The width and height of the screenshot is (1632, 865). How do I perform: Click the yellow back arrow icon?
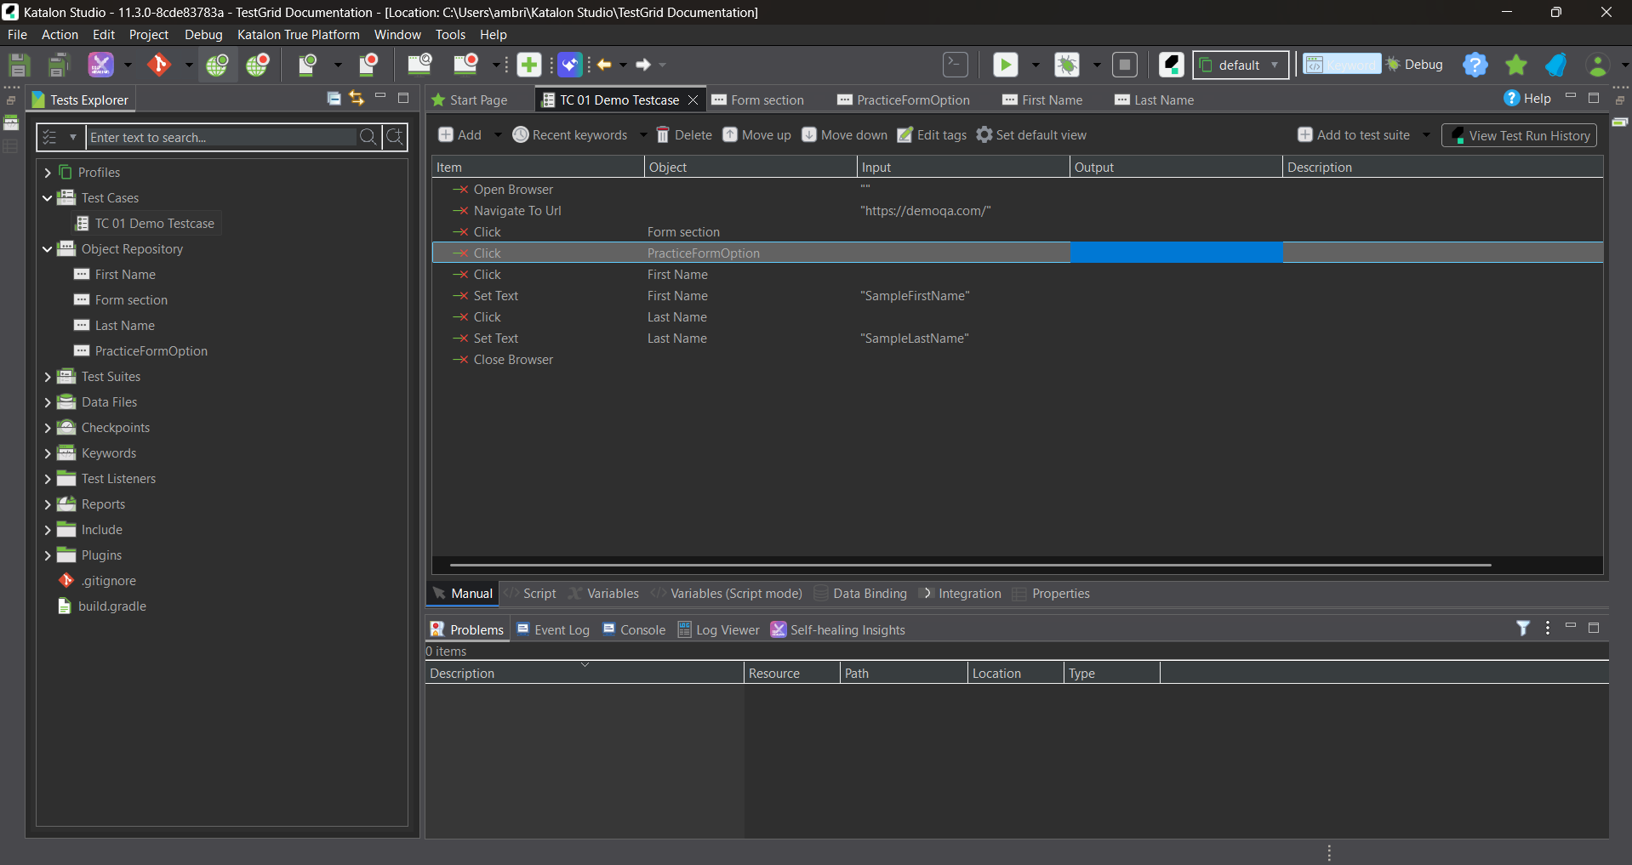pyautogui.click(x=604, y=65)
